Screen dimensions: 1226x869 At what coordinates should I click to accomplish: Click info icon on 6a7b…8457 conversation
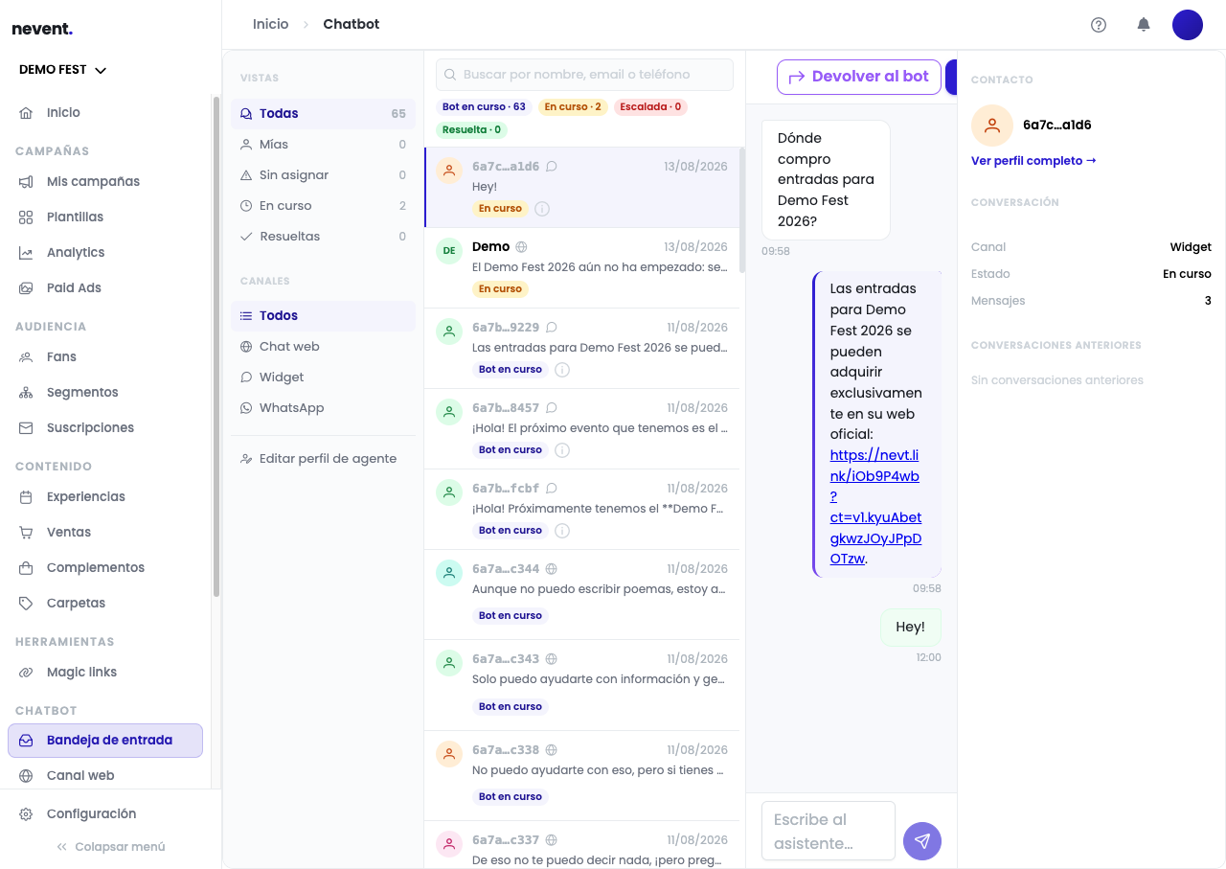coord(562,450)
